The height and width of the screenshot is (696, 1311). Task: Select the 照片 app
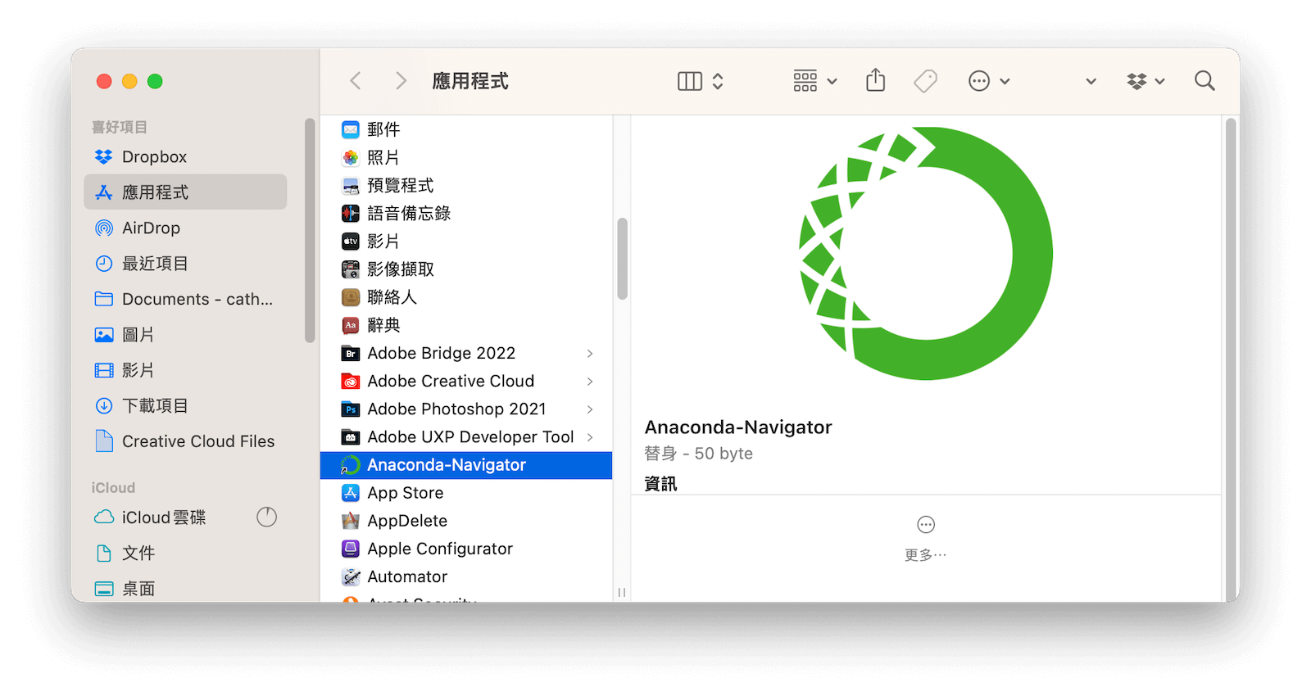pyautogui.click(x=466, y=157)
